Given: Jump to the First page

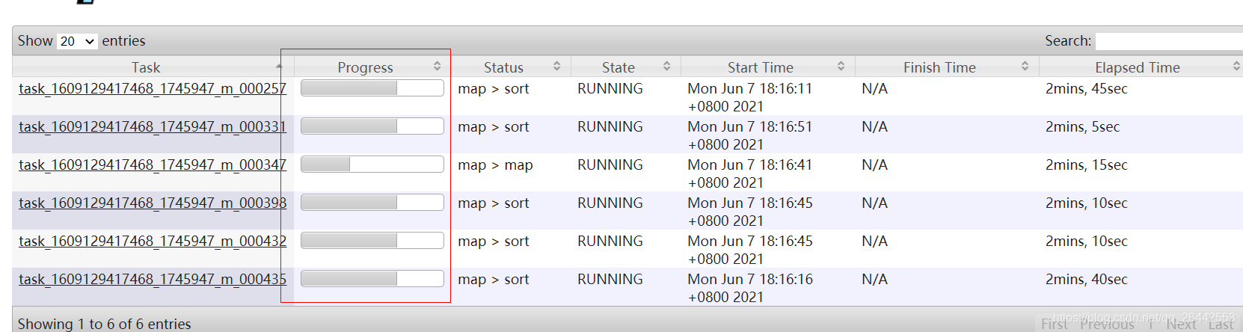Looking at the screenshot, I should pyautogui.click(x=1055, y=324).
